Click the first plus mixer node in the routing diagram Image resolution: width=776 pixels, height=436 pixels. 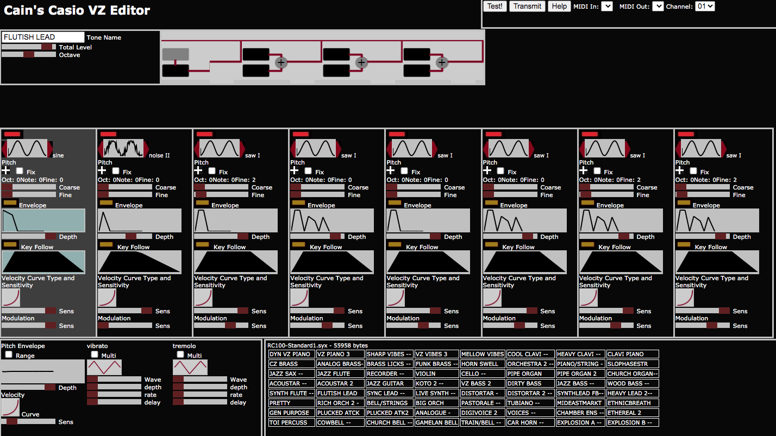280,62
